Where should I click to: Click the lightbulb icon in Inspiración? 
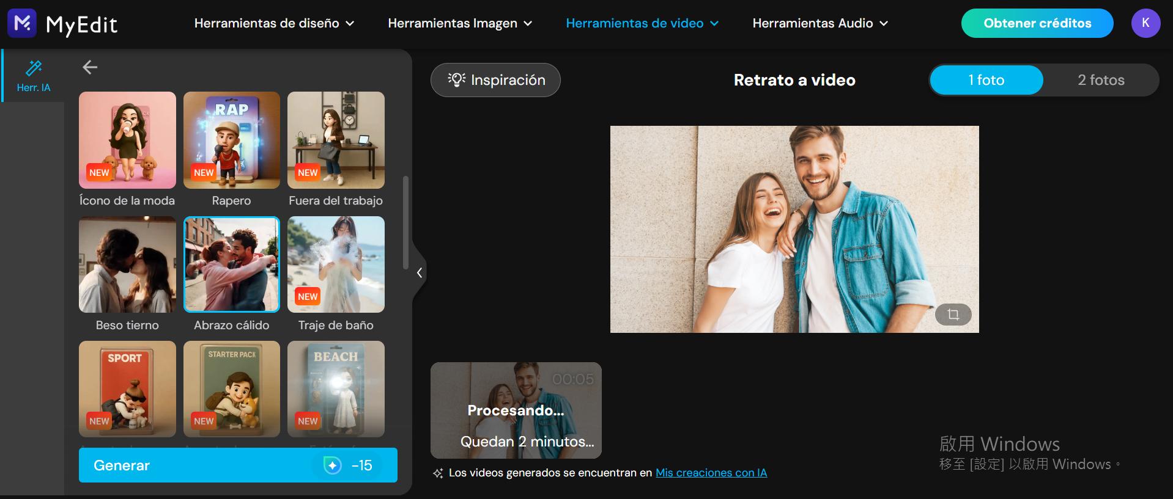pos(457,79)
